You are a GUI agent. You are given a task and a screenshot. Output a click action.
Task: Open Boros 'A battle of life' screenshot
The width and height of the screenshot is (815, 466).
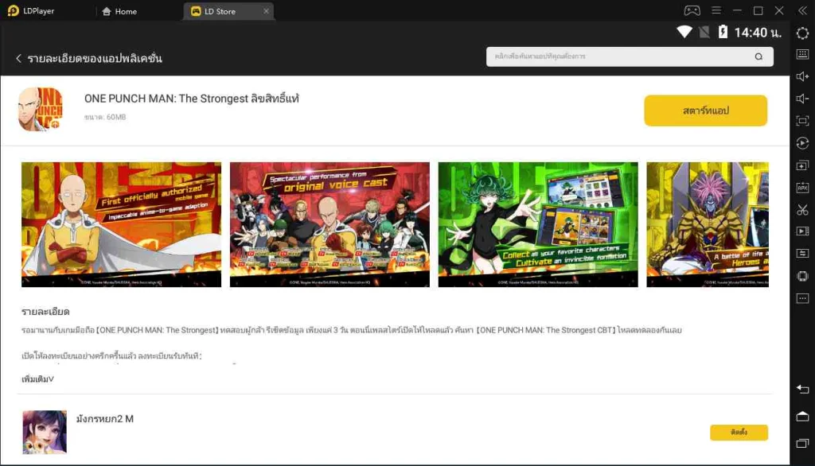[x=708, y=224]
